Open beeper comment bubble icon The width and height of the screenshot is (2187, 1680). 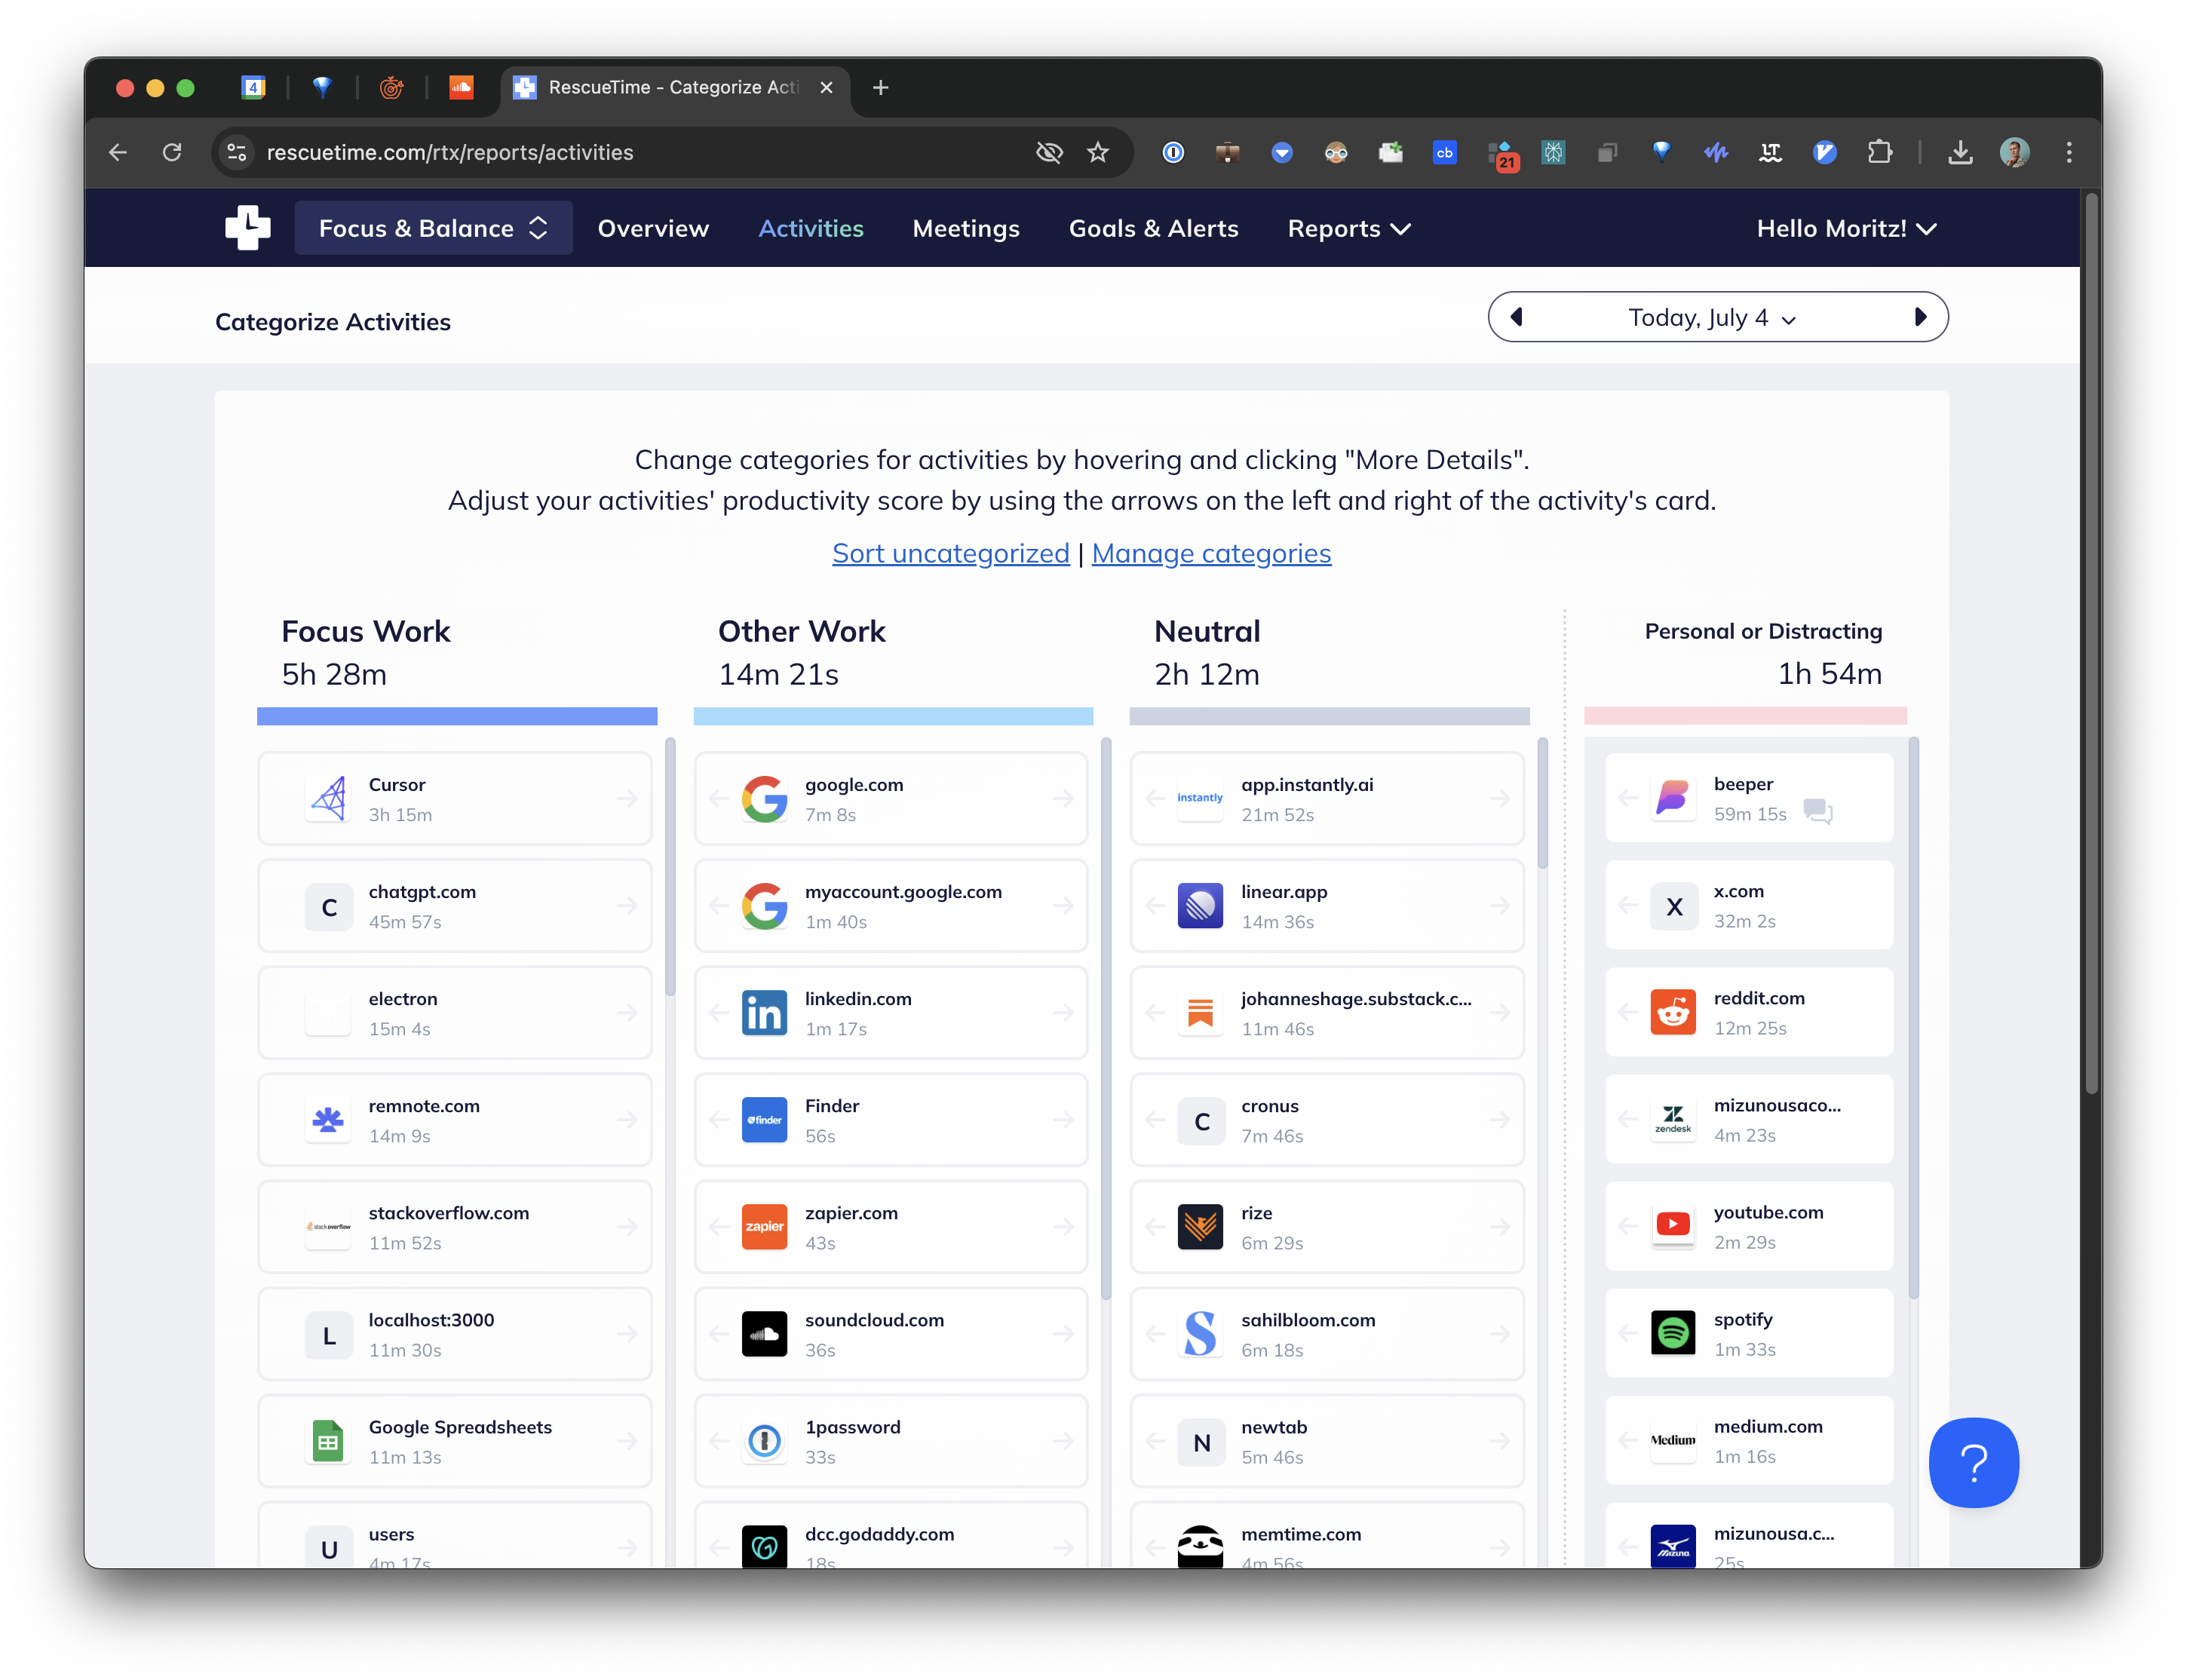1818,811
